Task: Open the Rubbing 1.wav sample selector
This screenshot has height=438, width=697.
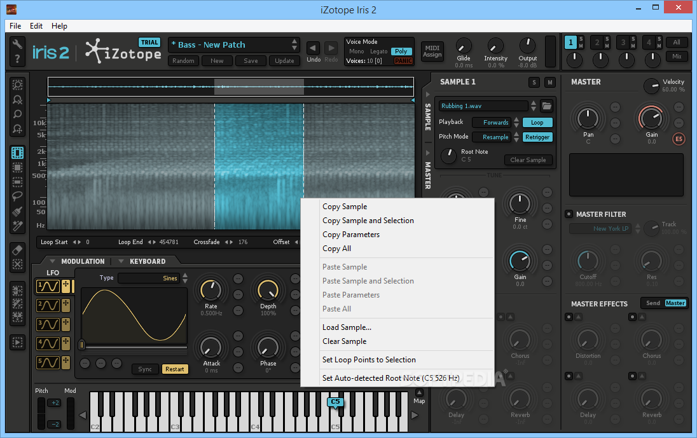Action: 483,106
